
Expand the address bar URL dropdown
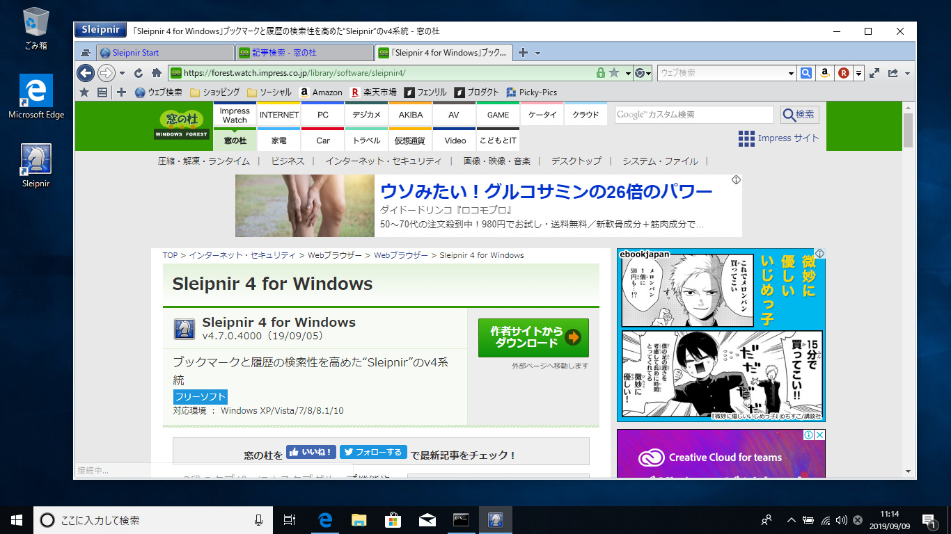point(628,73)
